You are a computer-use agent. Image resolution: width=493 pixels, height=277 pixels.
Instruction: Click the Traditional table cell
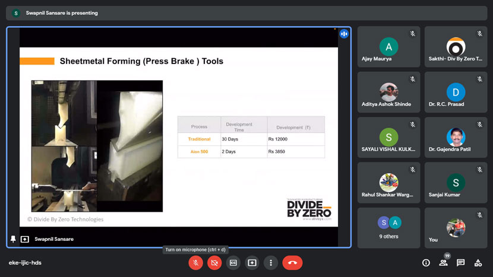point(199,139)
